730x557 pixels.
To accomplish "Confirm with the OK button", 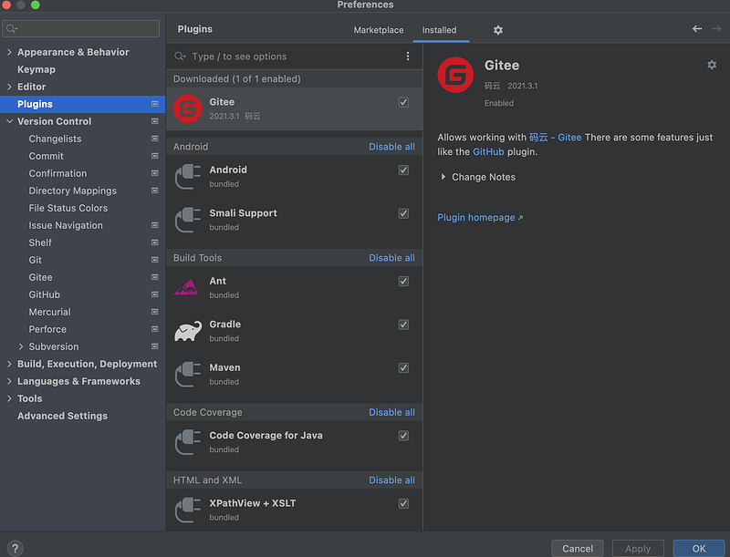I will 698,549.
